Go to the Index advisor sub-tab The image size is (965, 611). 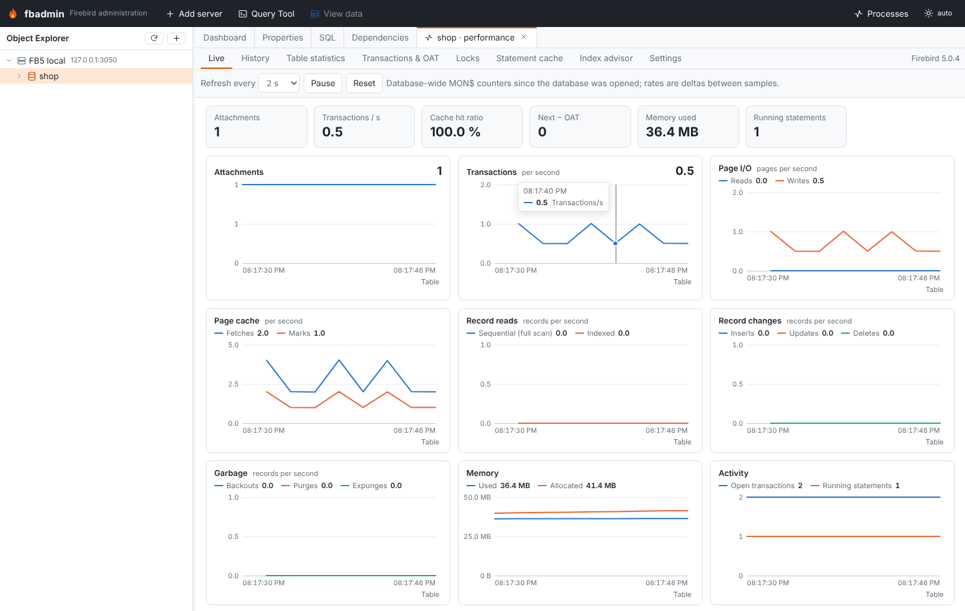606,58
